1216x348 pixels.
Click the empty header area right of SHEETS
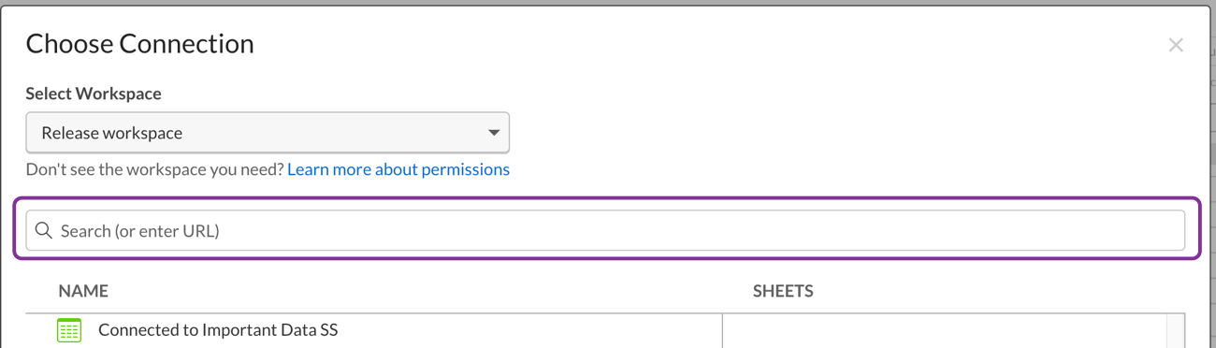[999, 291]
